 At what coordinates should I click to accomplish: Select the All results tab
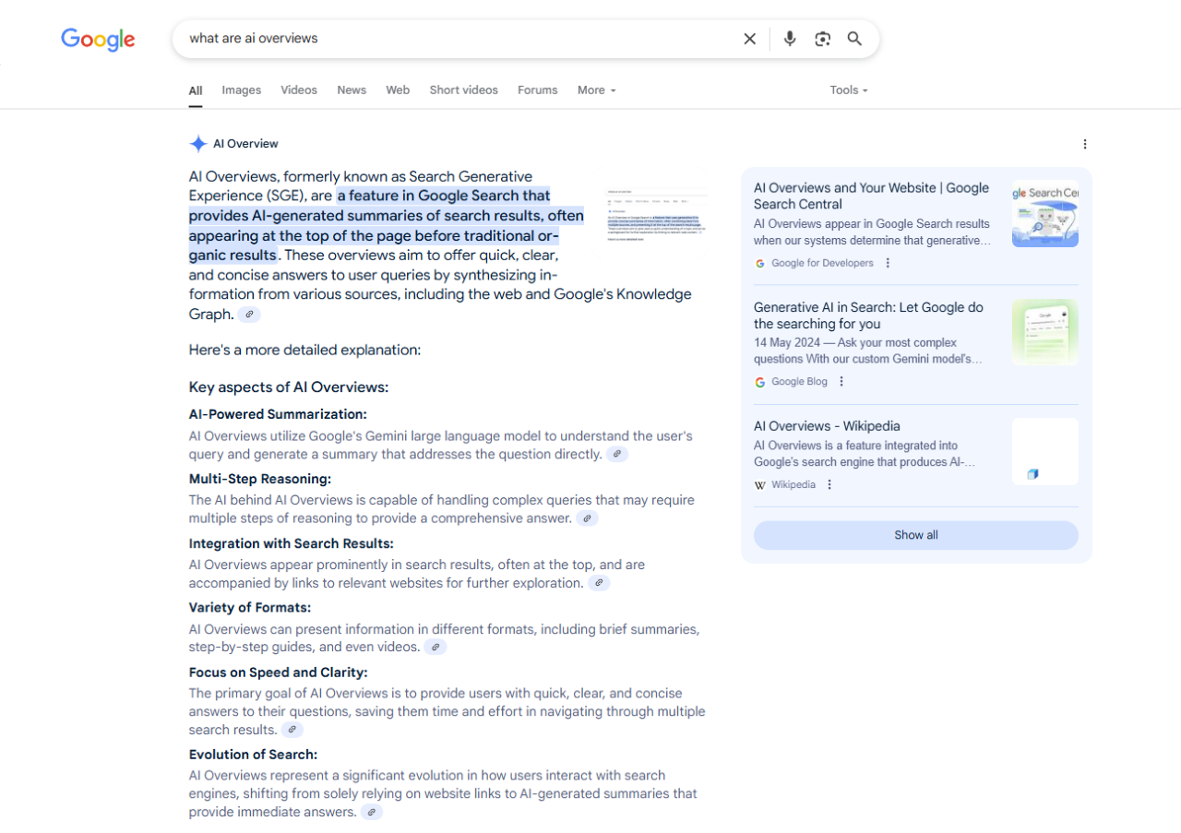196,90
